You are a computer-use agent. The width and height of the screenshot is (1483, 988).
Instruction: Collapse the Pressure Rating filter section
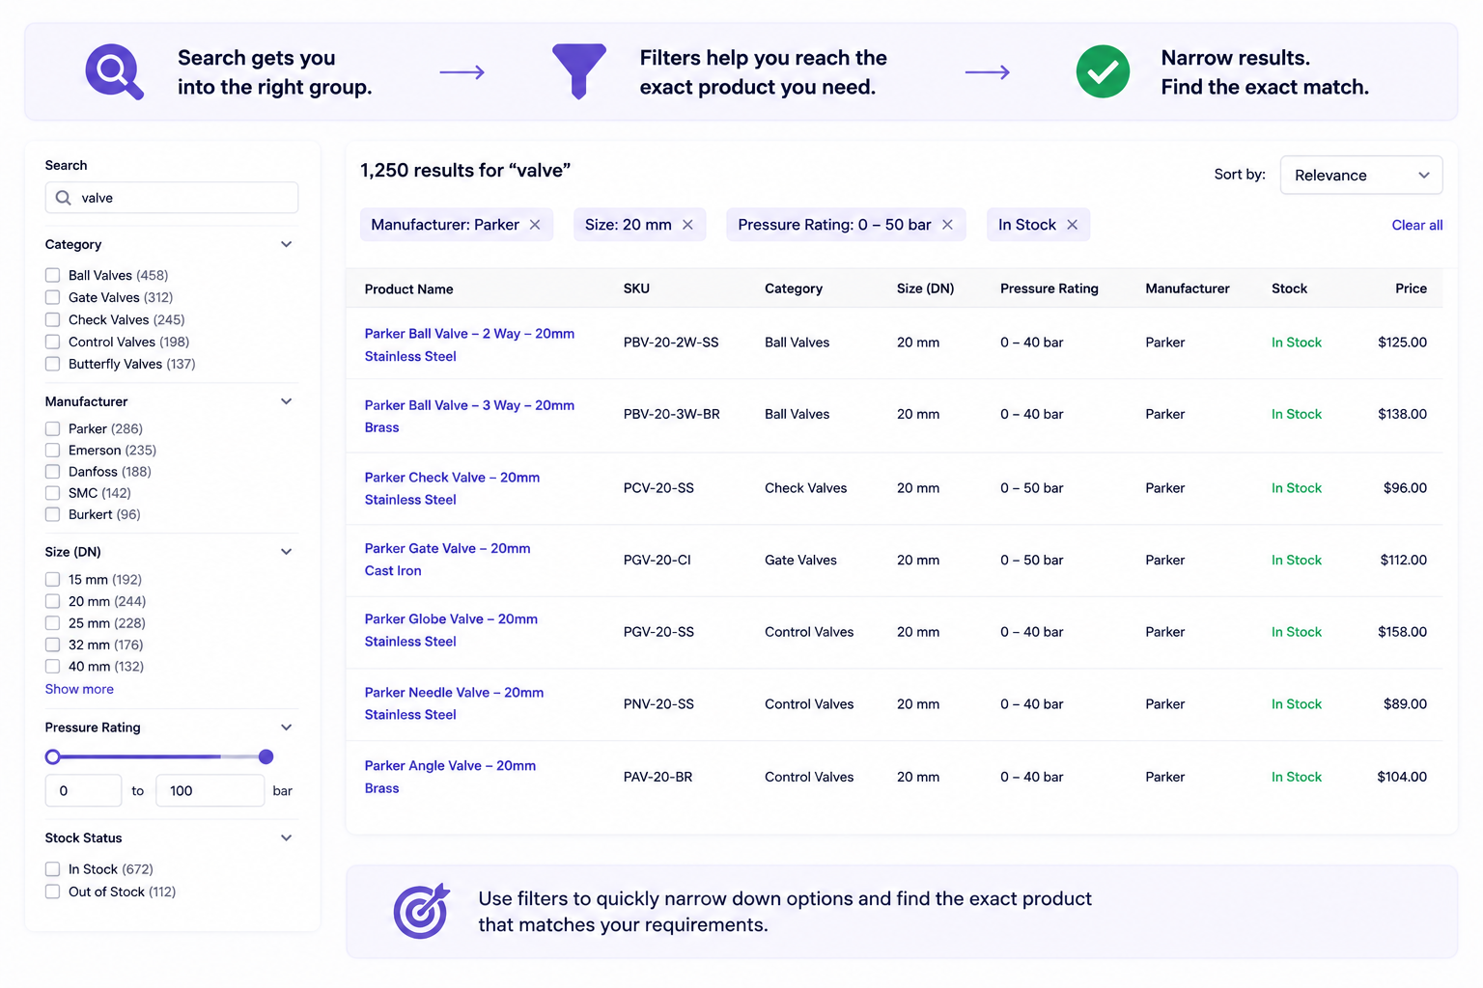pyautogui.click(x=286, y=727)
